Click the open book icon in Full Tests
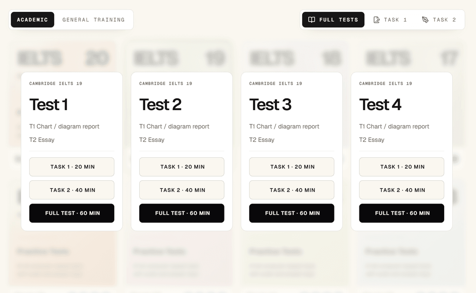The width and height of the screenshot is (476, 293). pyautogui.click(x=312, y=20)
